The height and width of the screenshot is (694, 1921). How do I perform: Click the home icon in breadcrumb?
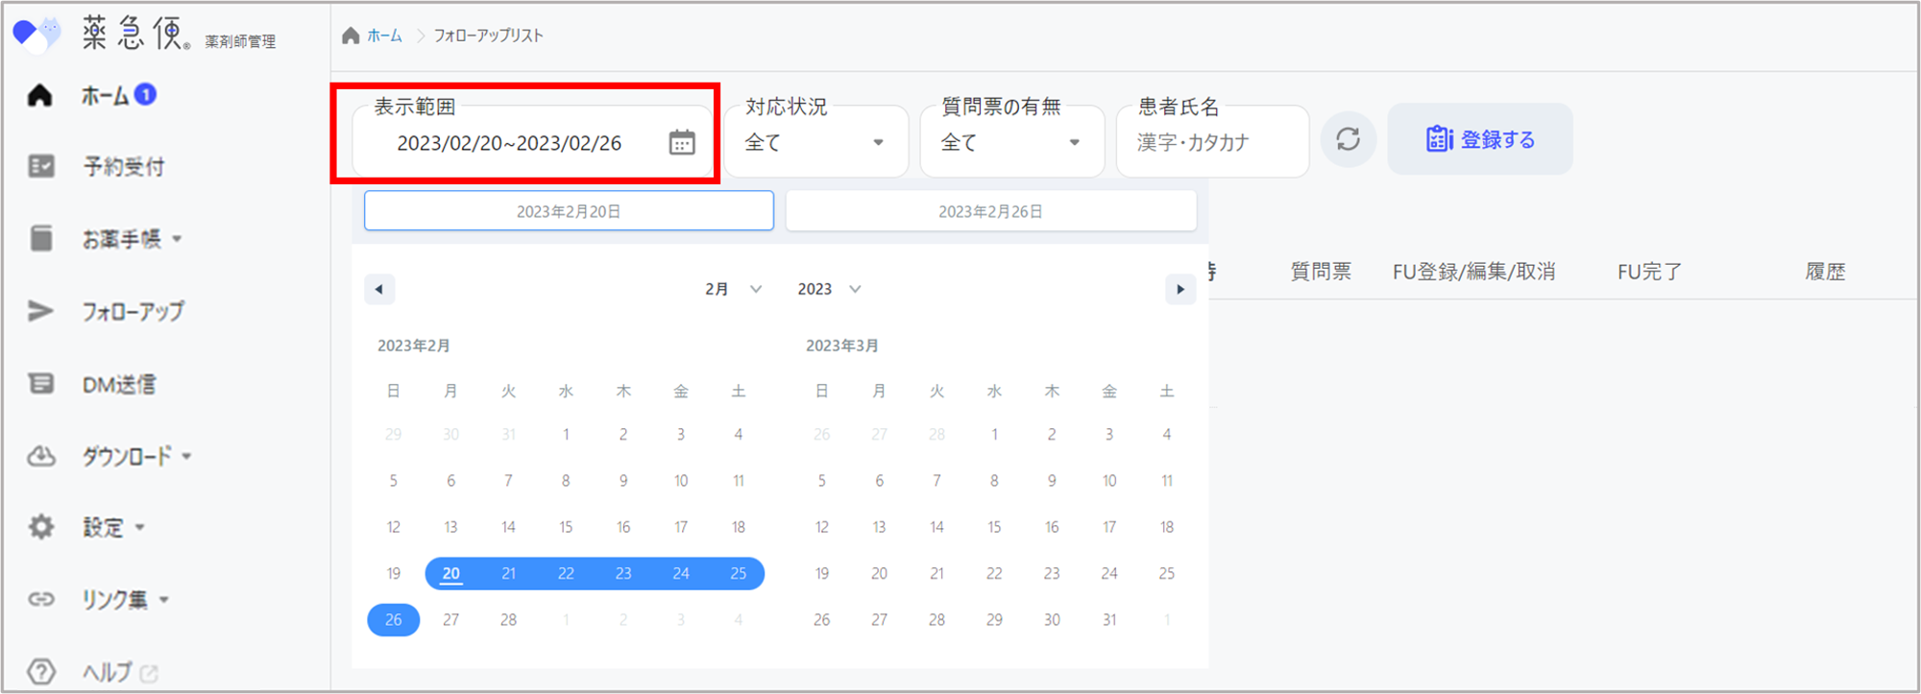click(x=351, y=36)
